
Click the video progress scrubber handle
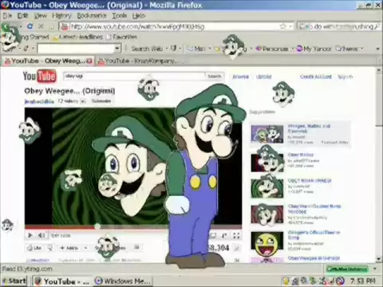(x=97, y=226)
